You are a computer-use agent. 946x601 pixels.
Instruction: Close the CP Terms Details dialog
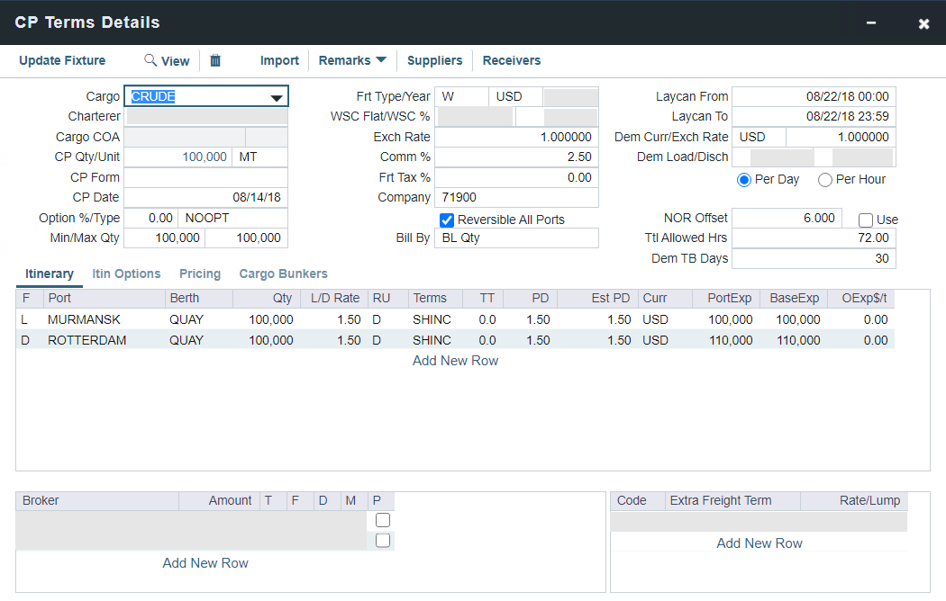coord(923,23)
